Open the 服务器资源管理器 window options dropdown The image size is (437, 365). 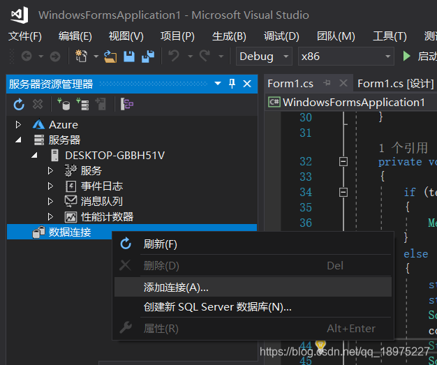pyautogui.click(x=218, y=83)
